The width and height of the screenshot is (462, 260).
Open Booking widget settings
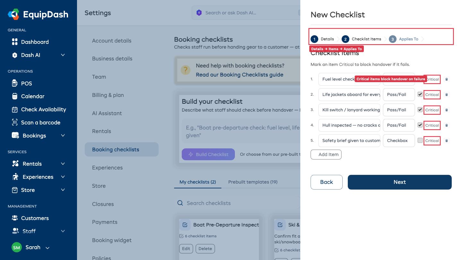click(112, 240)
